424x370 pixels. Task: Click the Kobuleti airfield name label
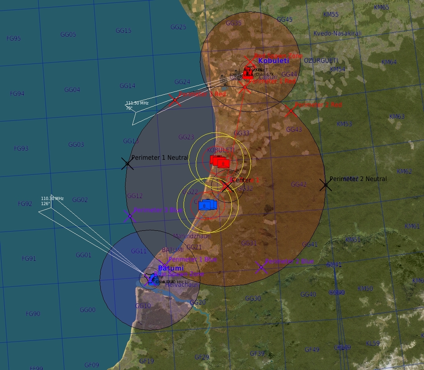274,61
